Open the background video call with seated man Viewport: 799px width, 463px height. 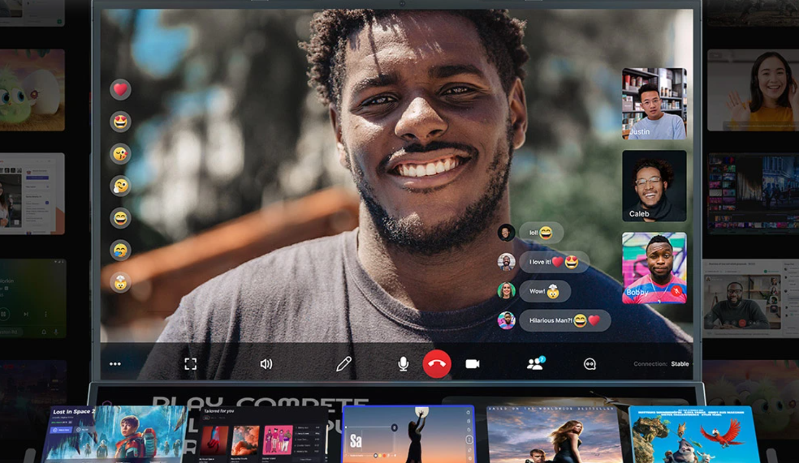[750, 298]
